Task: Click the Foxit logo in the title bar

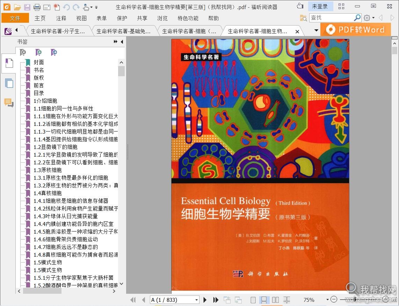Action: click(7, 7)
